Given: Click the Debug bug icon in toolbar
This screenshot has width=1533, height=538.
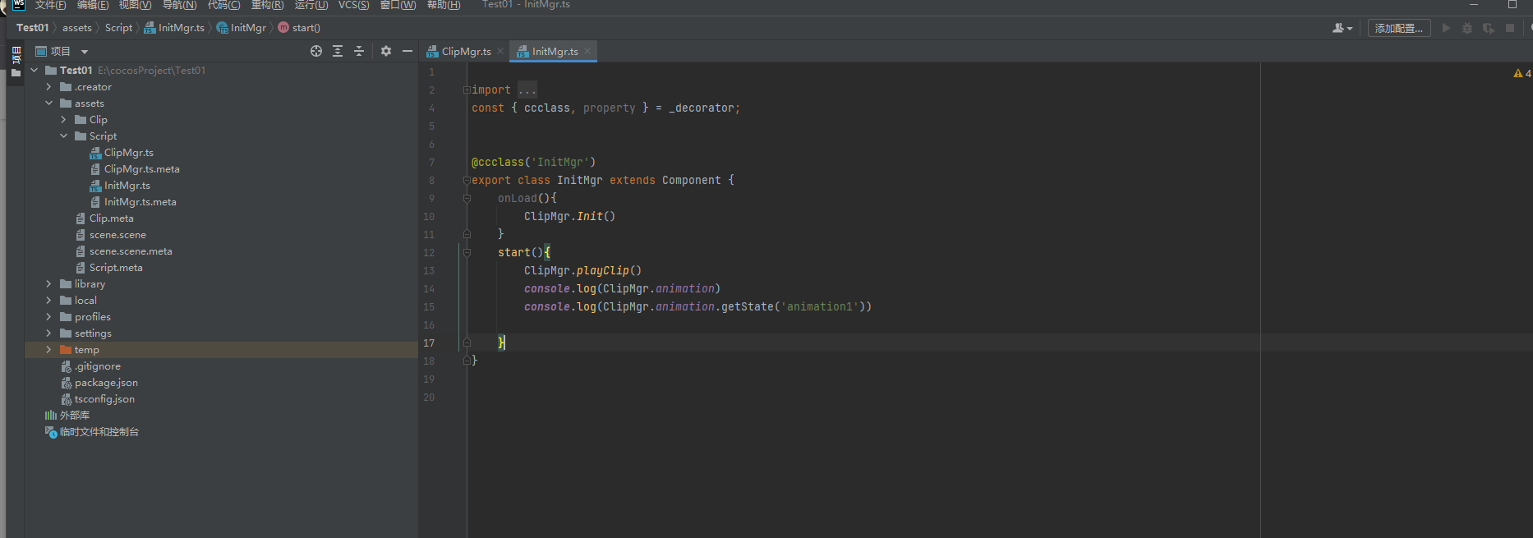Looking at the screenshot, I should 1467,28.
